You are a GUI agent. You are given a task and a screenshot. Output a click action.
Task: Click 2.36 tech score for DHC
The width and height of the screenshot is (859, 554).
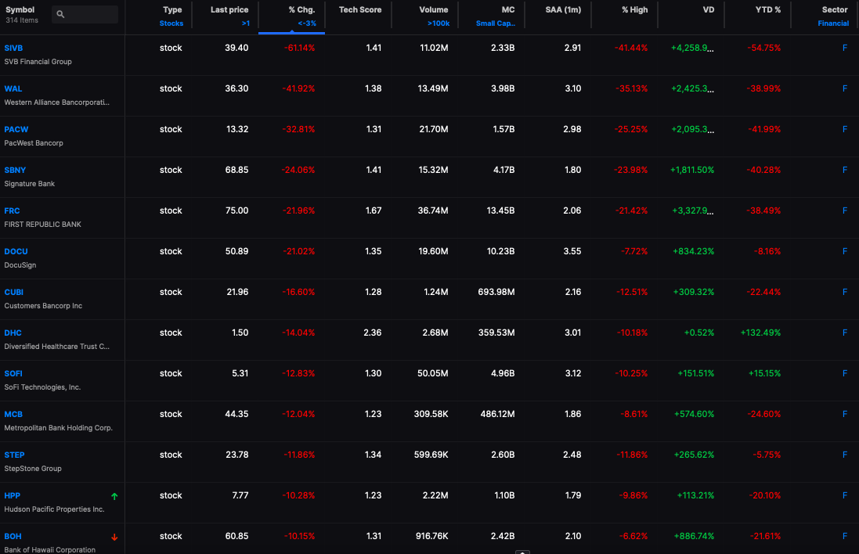click(x=373, y=333)
